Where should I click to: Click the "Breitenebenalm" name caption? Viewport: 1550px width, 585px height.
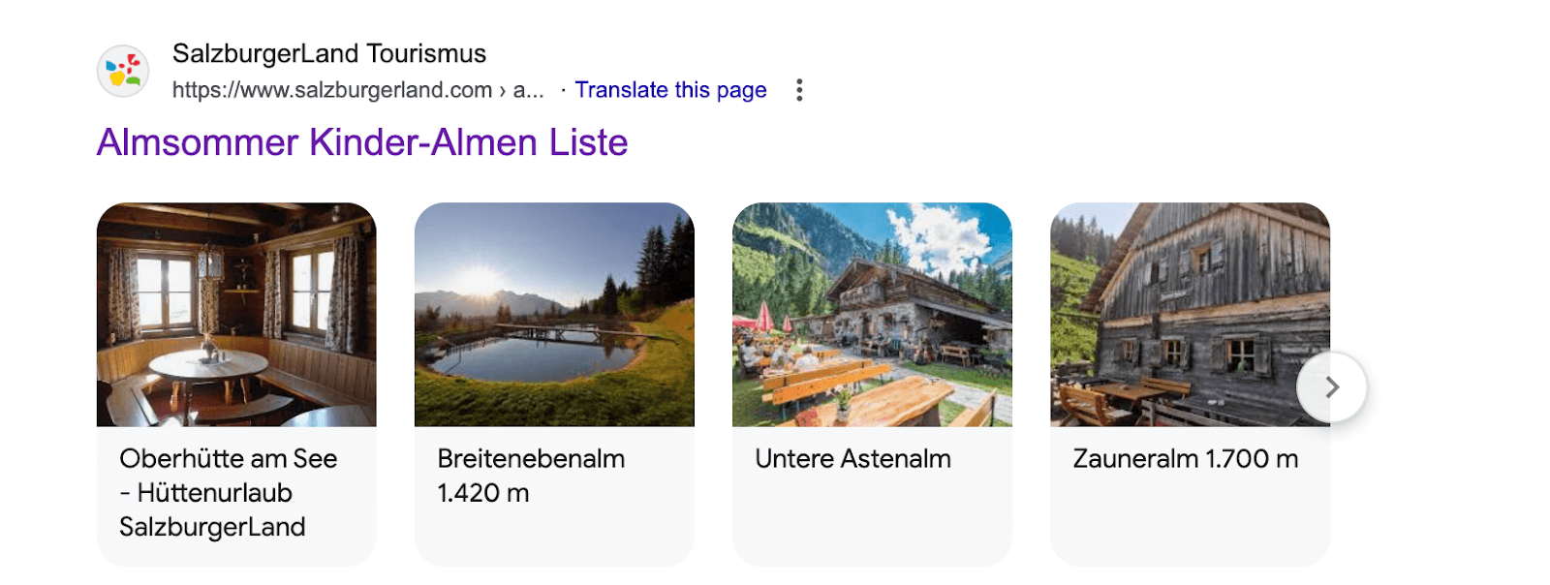pos(531,458)
